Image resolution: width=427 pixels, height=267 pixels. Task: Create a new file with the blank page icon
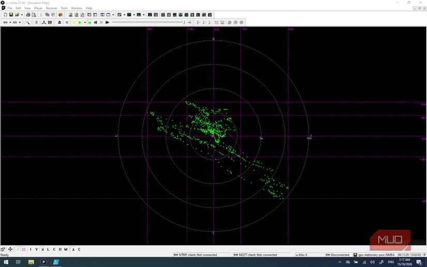5,15
